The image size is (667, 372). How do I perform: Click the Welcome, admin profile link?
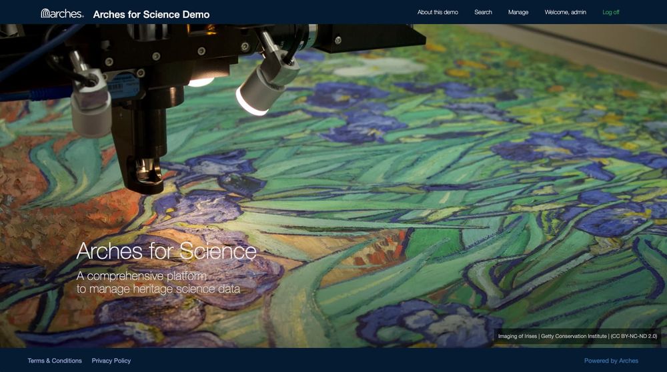pos(565,12)
